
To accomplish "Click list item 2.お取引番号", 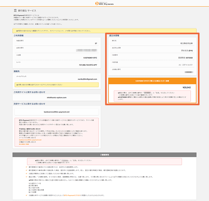I will click(x=33, y=185).
